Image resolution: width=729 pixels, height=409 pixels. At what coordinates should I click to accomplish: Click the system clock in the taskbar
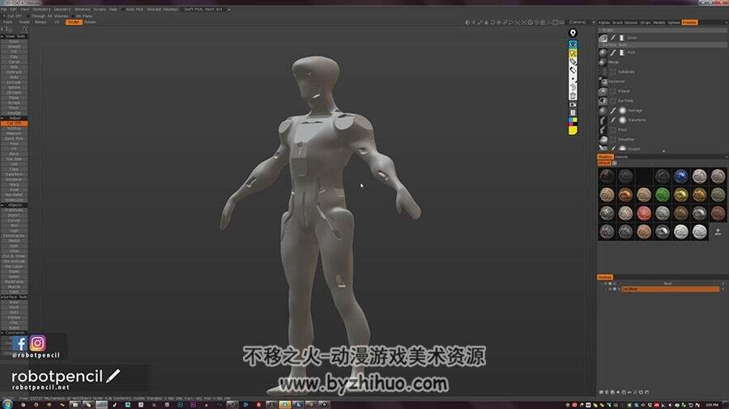[x=712, y=405]
